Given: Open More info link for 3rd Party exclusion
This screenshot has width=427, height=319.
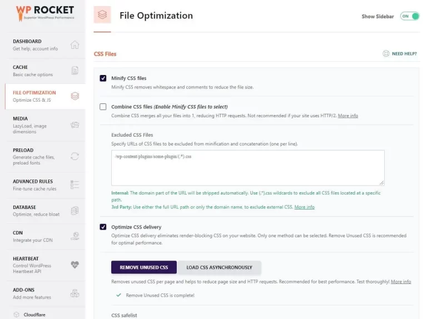Looking at the screenshot, I should 304,207.
